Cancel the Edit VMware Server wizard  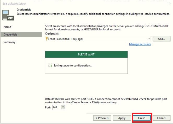(x=162, y=118)
